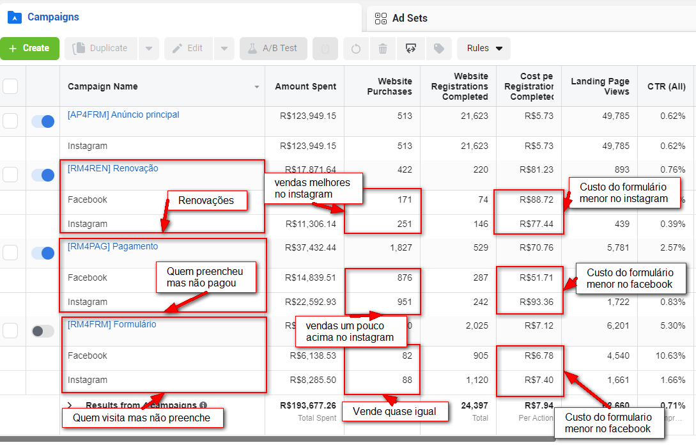The image size is (696, 445).
Task: Open the Rules dropdown menu
Action: tap(484, 49)
